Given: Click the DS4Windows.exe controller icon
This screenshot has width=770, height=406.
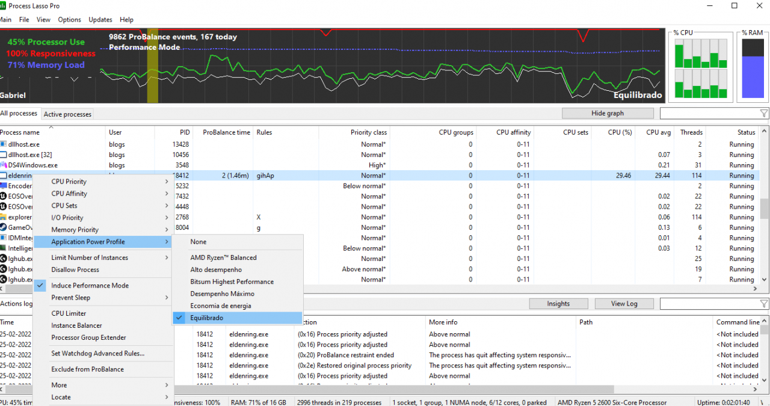Looking at the screenshot, I should click(x=4, y=165).
